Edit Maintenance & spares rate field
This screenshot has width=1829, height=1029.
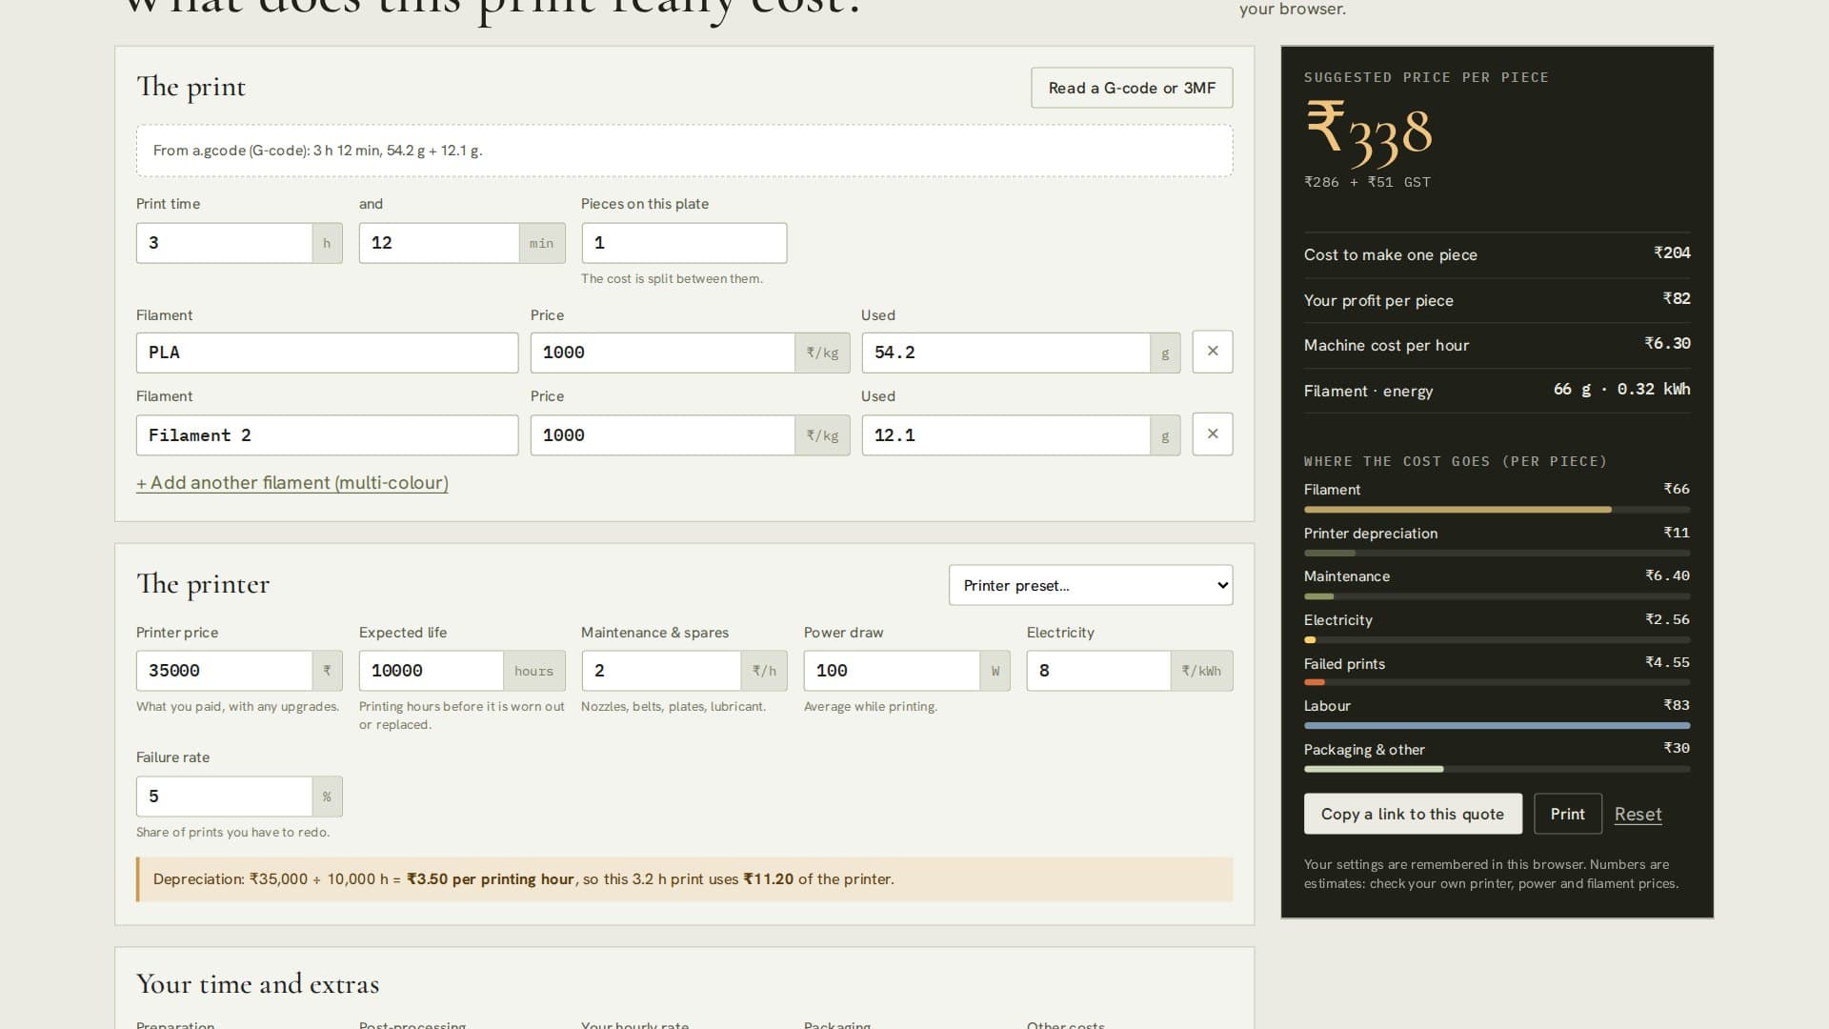[x=661, y=671]
